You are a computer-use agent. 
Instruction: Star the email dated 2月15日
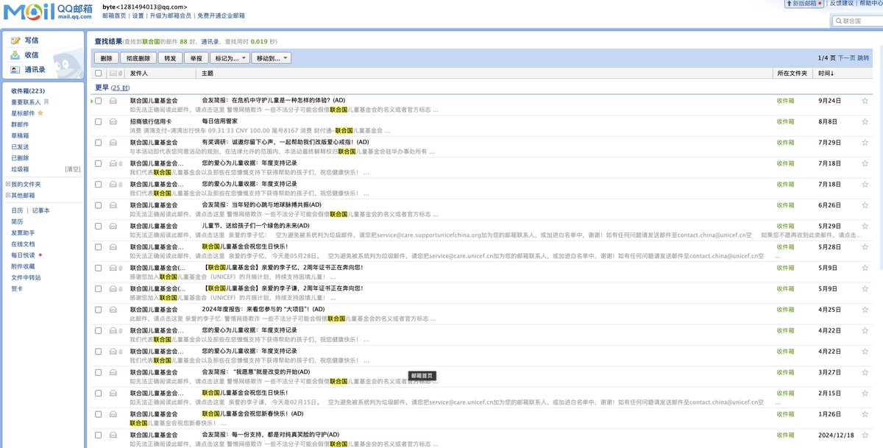[x=865, y=393]
